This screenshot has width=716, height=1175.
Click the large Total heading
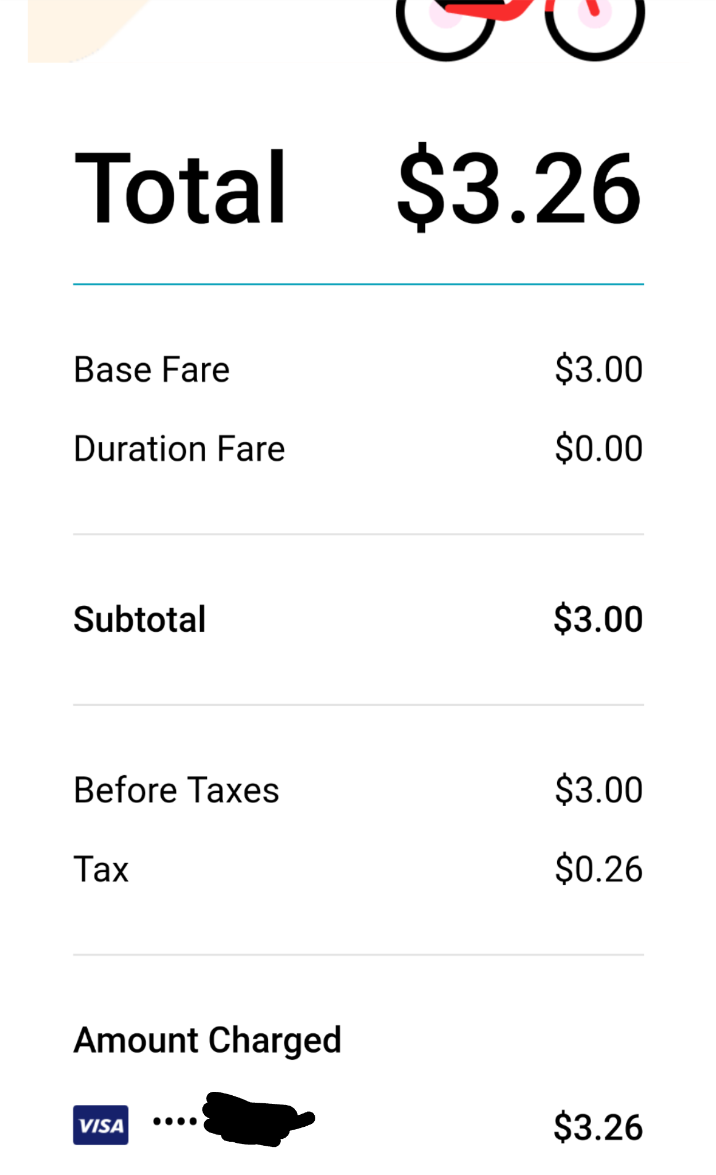(x=180, y=188)
